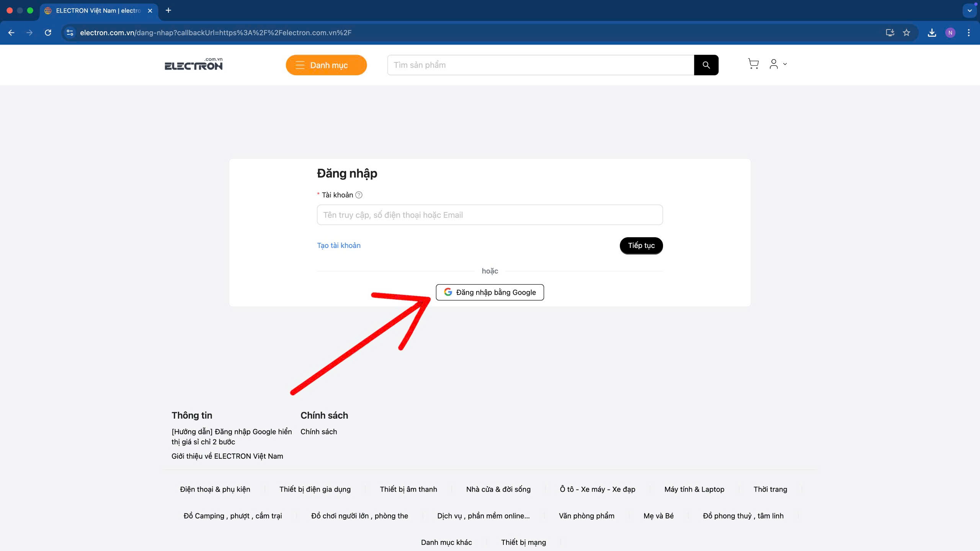Focus the Tên truy cập input field

point(490,215)
